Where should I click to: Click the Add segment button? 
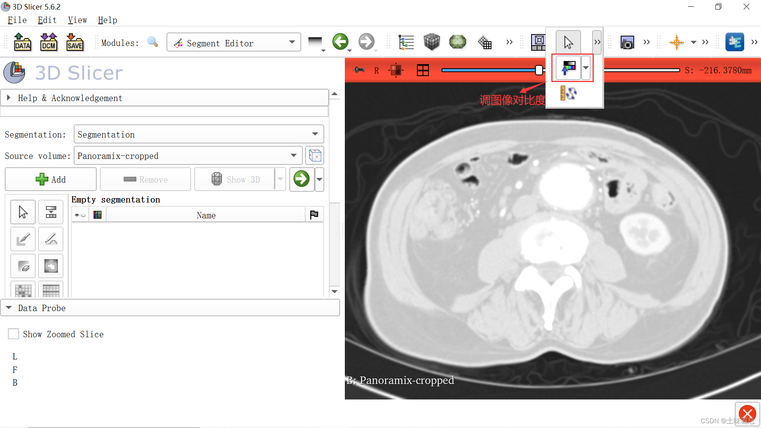point(50,179)
